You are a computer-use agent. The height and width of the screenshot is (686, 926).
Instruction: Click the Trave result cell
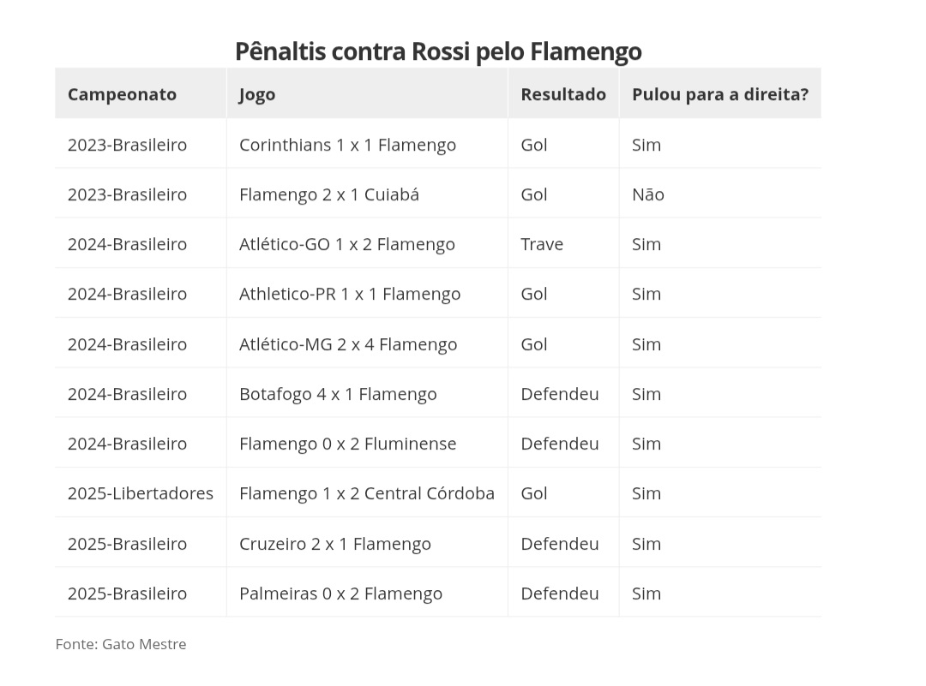click(x=563, y=243)
